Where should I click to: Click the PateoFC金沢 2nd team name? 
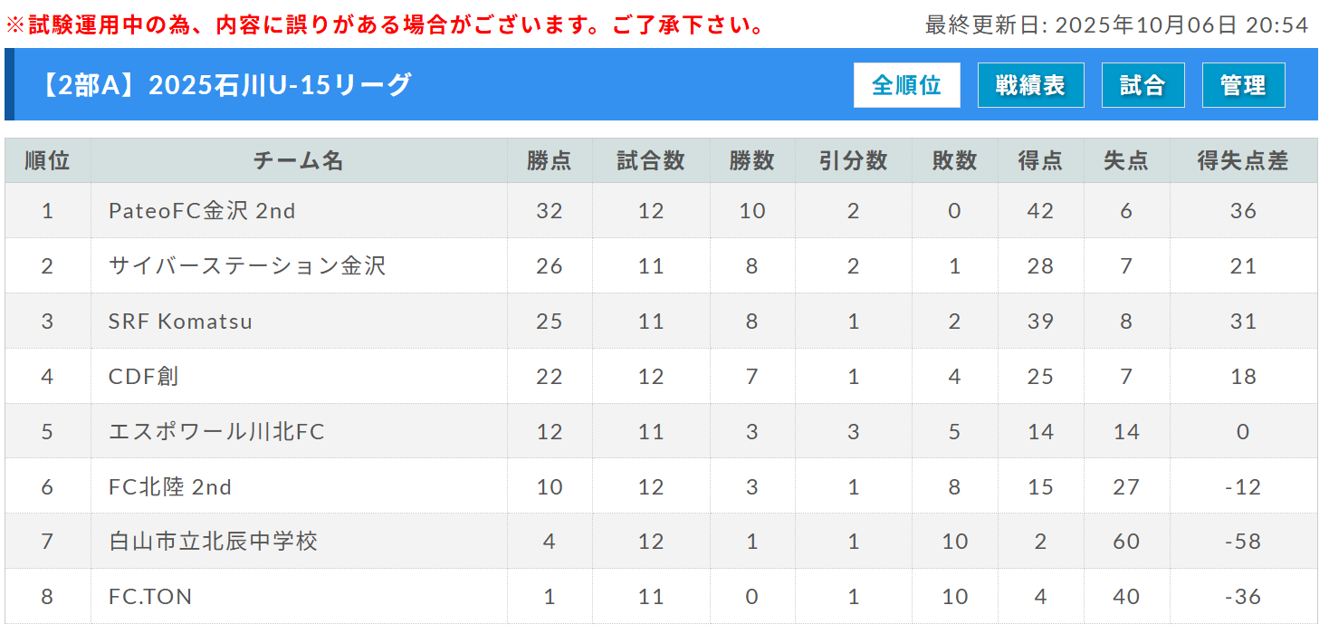coord(202,211)
